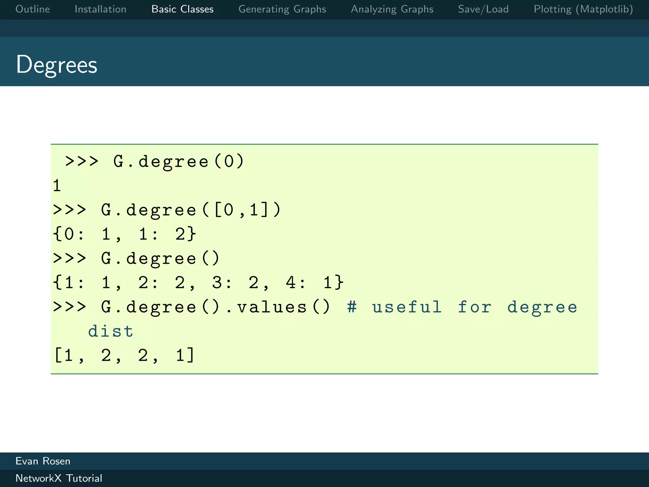
Task: Navigate to Save/Load section
Action: point(483,10)
